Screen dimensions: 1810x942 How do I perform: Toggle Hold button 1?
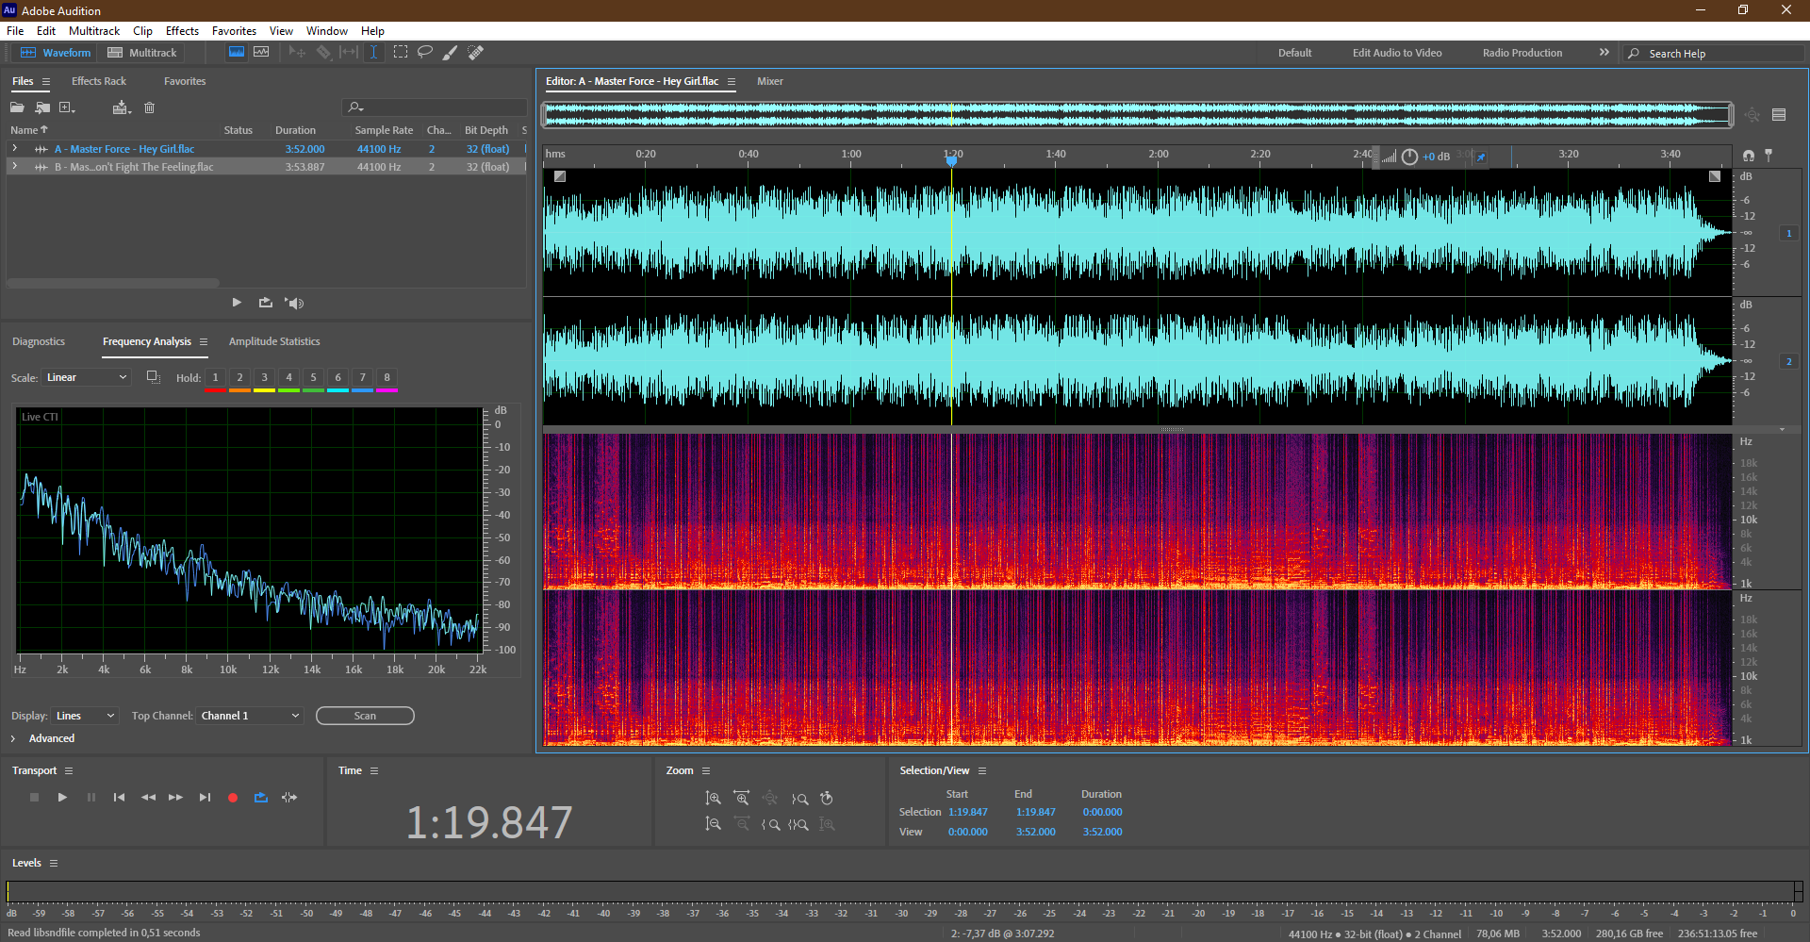tap(215, 377)
